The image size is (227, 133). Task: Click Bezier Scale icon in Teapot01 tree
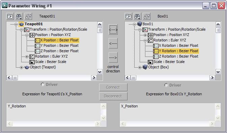pos(32,62)
